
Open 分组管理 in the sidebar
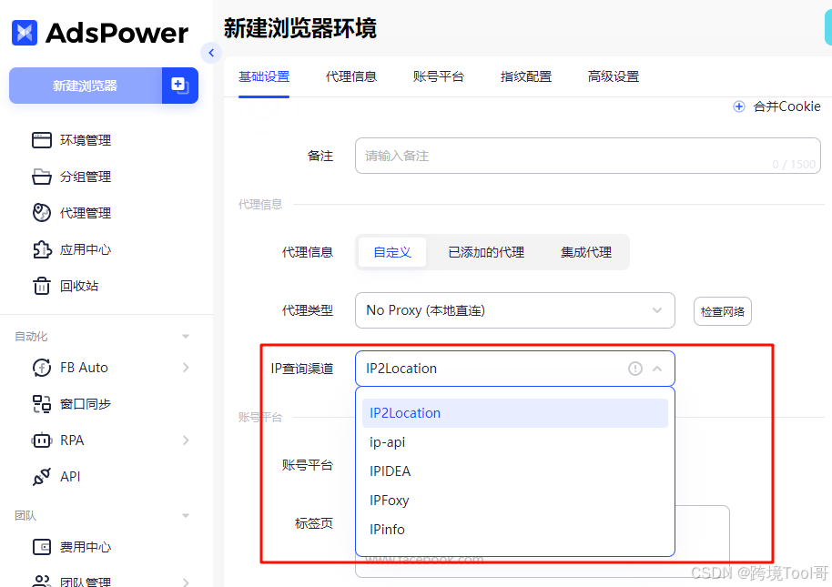click(85, 177)
